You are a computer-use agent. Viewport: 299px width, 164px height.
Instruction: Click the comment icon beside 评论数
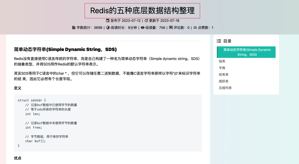[x=171, y=27]
